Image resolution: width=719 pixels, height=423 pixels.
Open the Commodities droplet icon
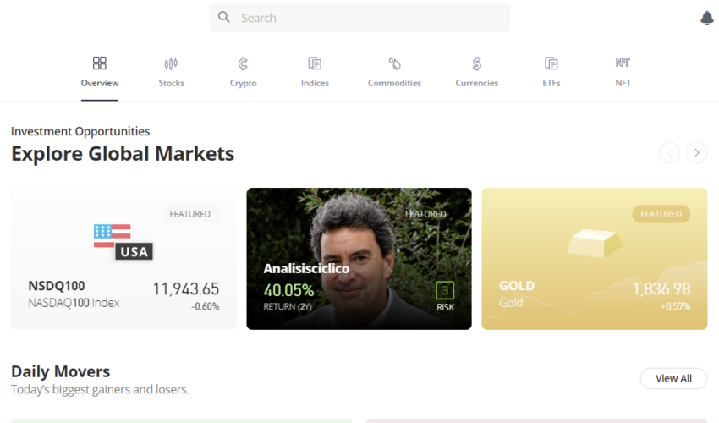tap(394, 63)
